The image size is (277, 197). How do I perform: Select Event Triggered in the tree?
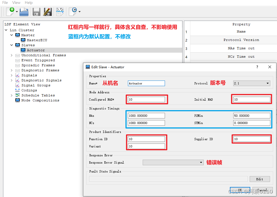coord(38,60)
